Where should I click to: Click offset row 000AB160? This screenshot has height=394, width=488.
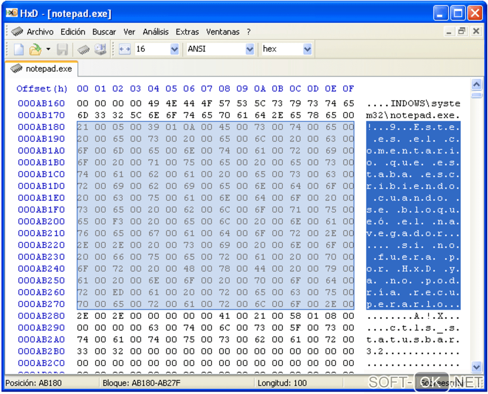pos(42,103)
